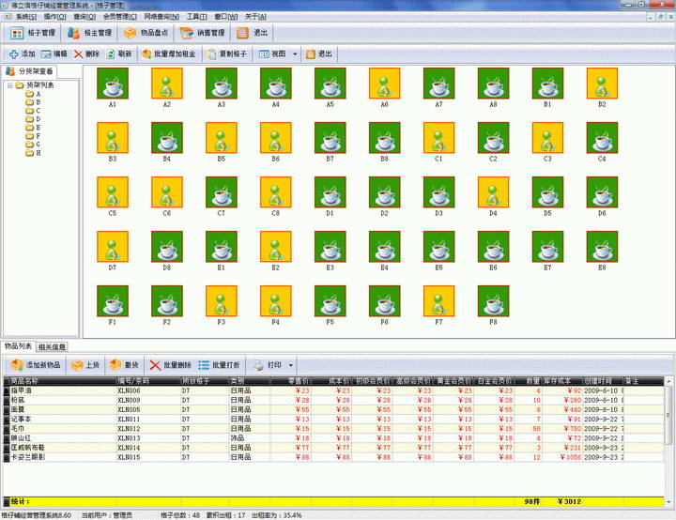The width and height of the screenshot is (676, 520).
Task: Click 批量打折 in the items toolbar
Action: coord(219,365)
